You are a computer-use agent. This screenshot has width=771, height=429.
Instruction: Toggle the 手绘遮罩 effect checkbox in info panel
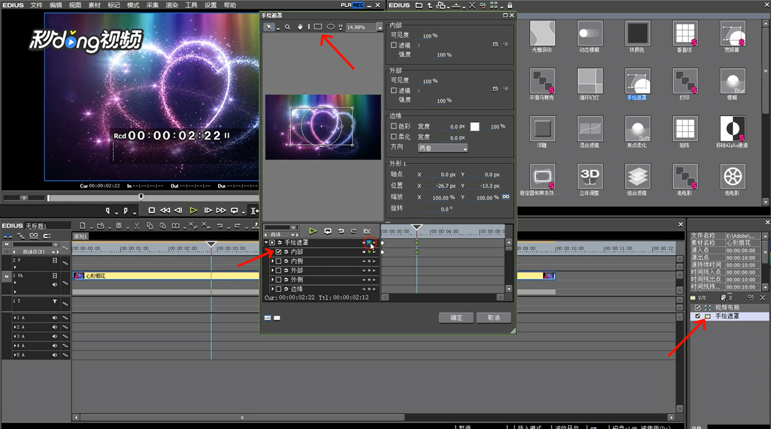[x=698, y=316]
